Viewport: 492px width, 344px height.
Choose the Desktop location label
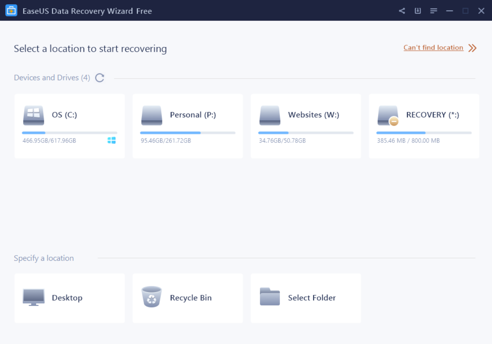(x=67, y=298)
